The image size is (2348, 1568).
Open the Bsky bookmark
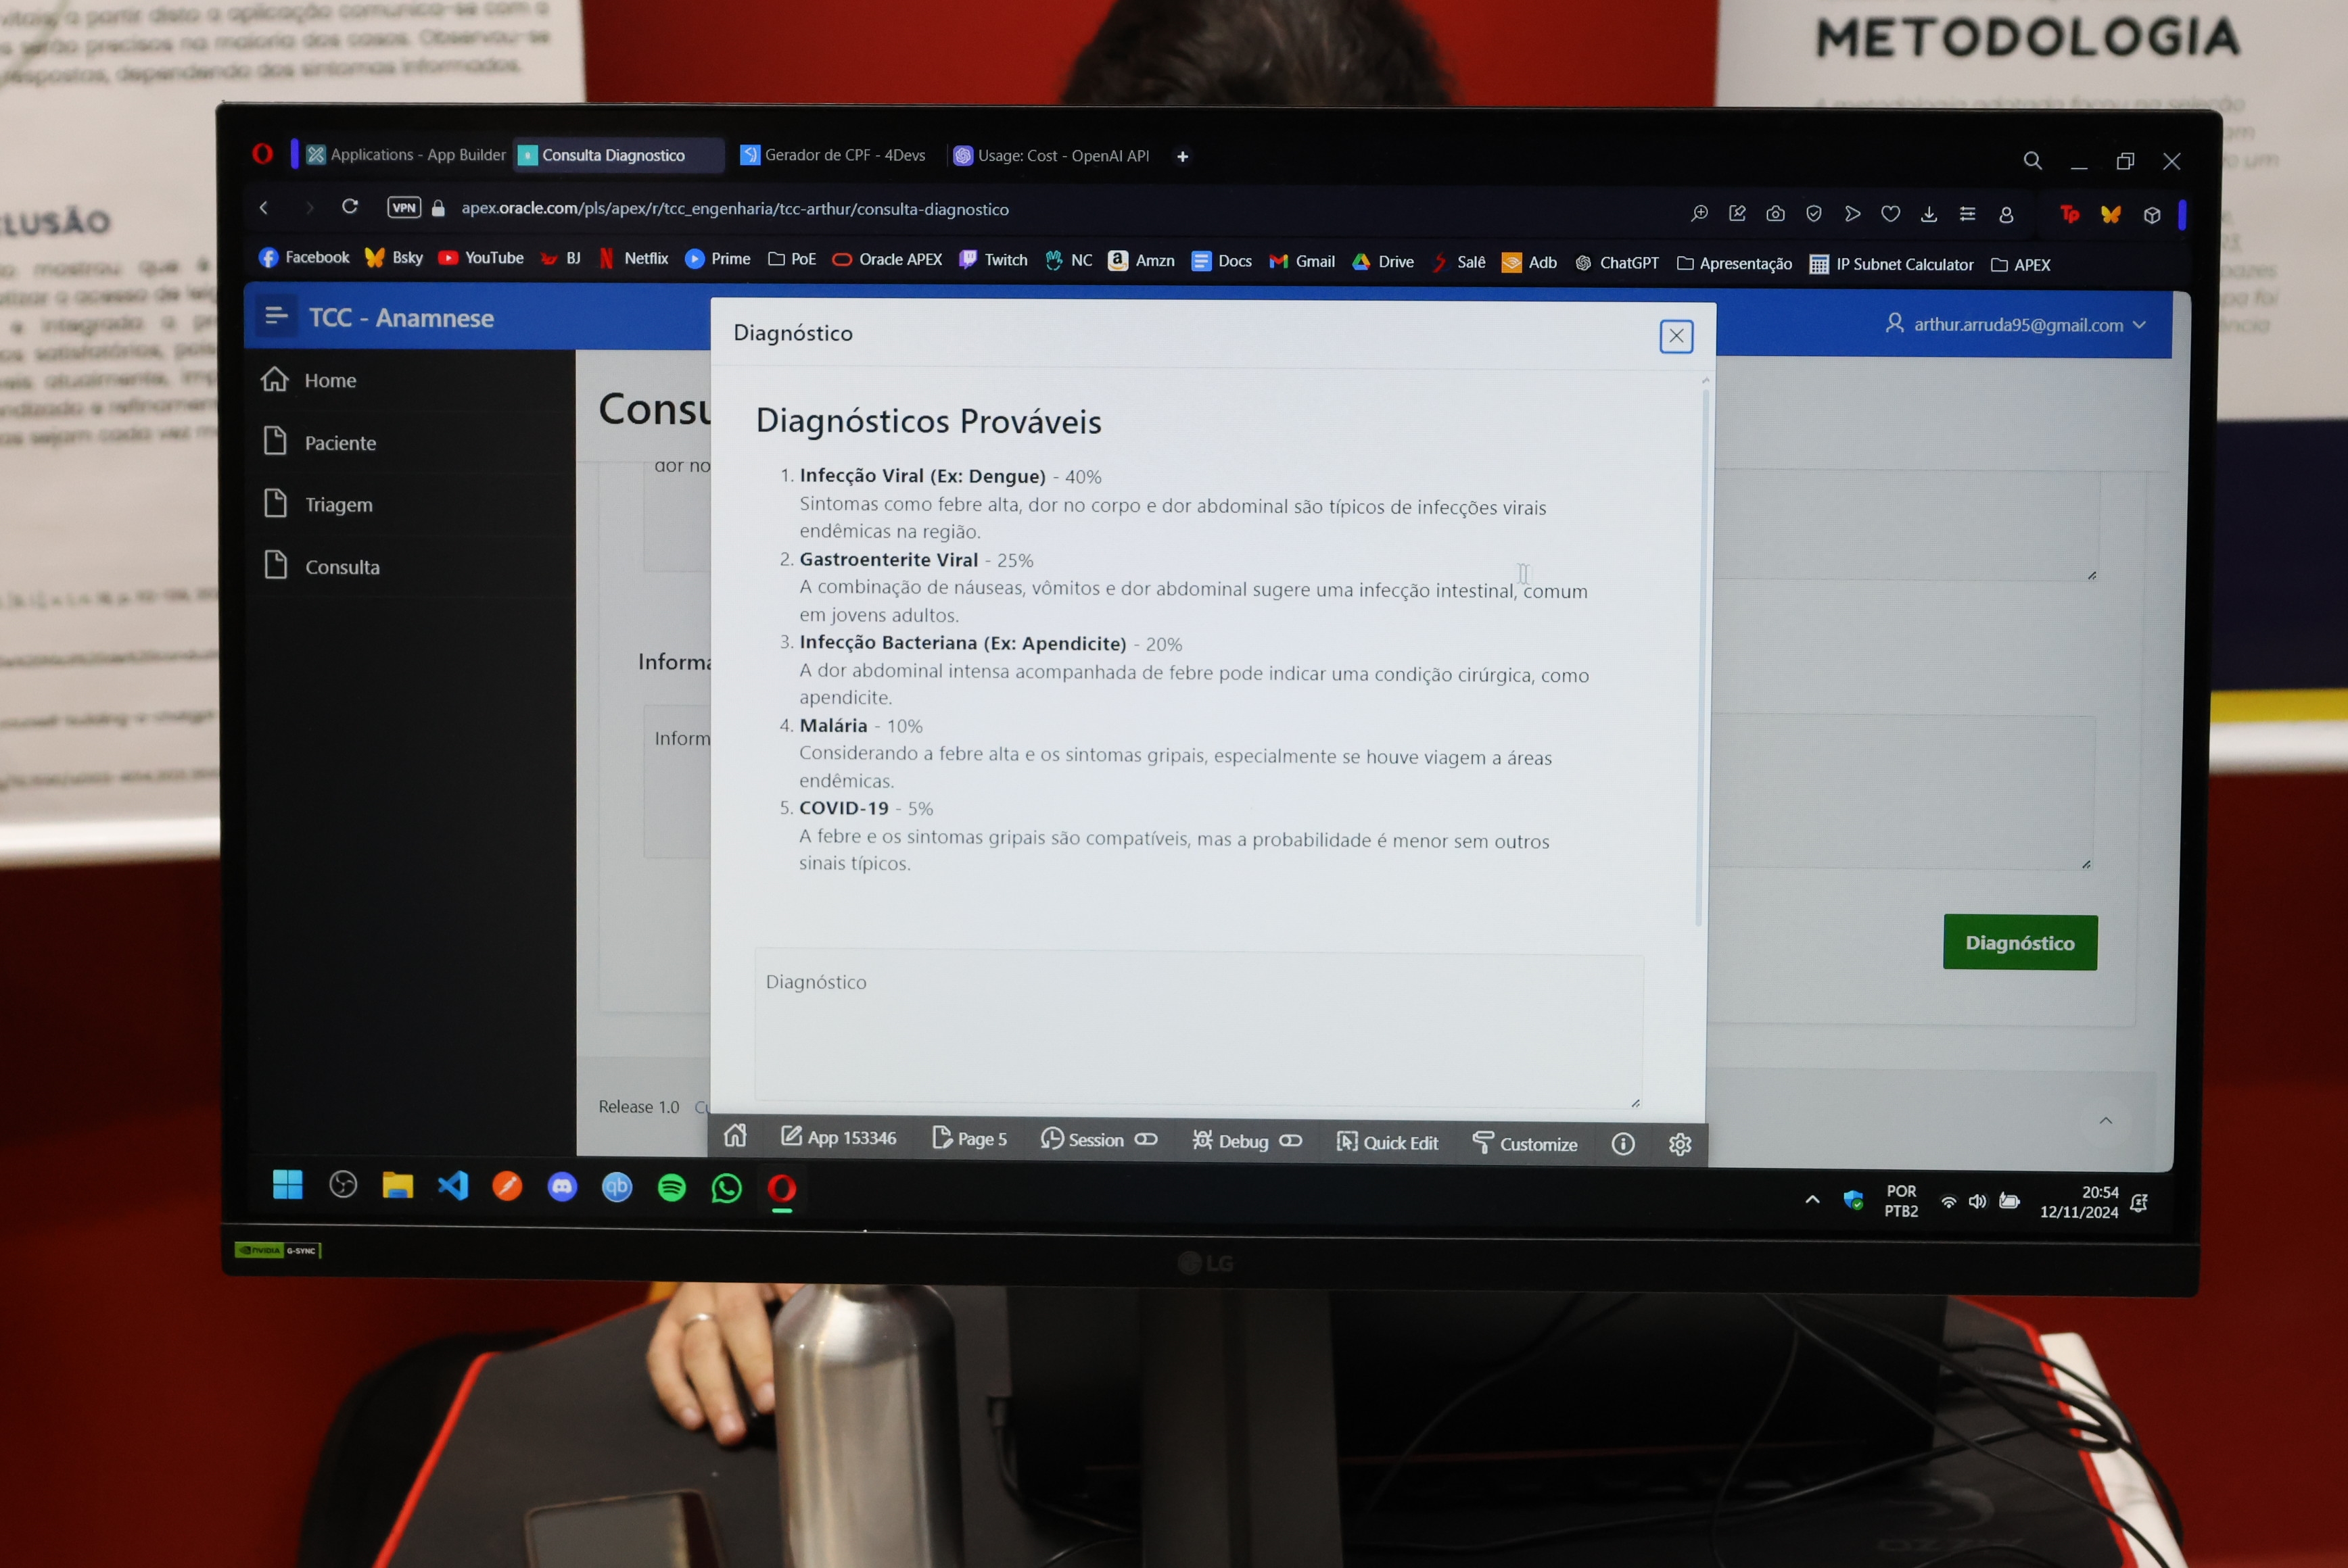point(394,258)
